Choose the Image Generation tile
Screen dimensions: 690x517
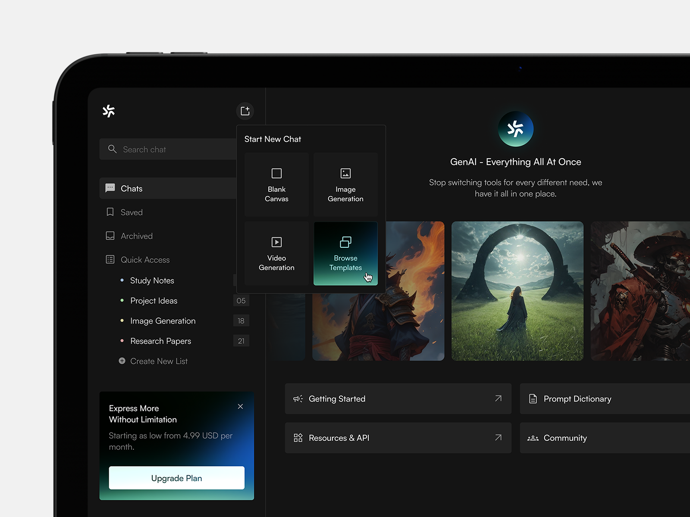(x=345, y=185)
